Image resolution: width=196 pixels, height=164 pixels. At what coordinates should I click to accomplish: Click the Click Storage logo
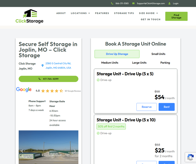29,16
